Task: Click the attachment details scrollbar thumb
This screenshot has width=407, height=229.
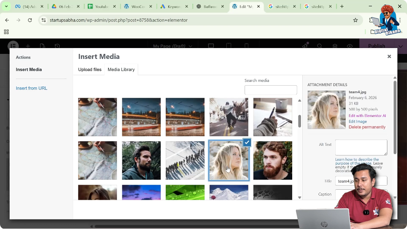Action: point(395,117)
